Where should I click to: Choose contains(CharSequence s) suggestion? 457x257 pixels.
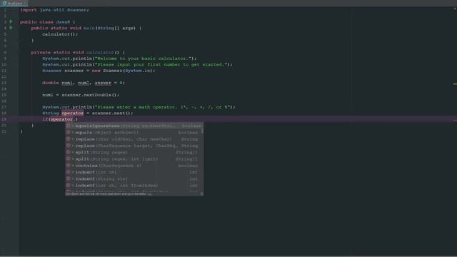pos(134,166)
